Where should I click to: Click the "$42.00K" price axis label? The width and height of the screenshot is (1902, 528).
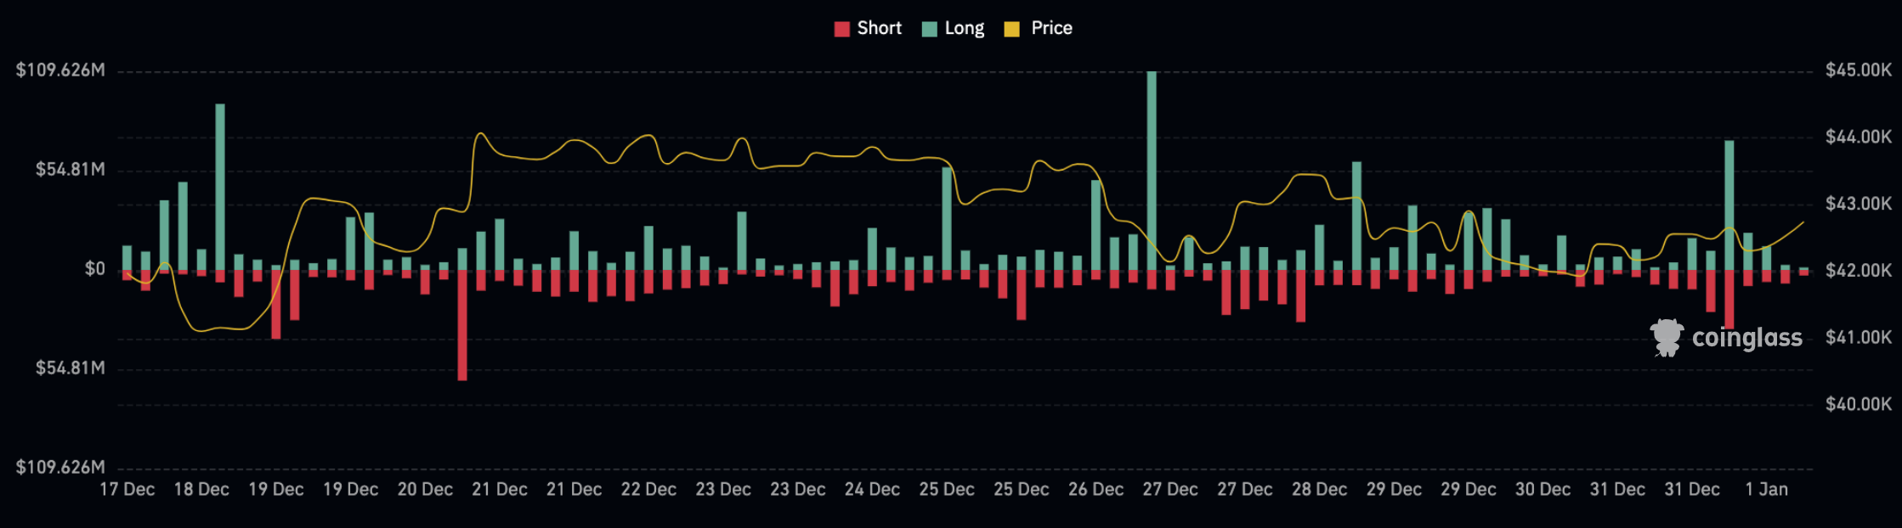tap(1859, 270)
